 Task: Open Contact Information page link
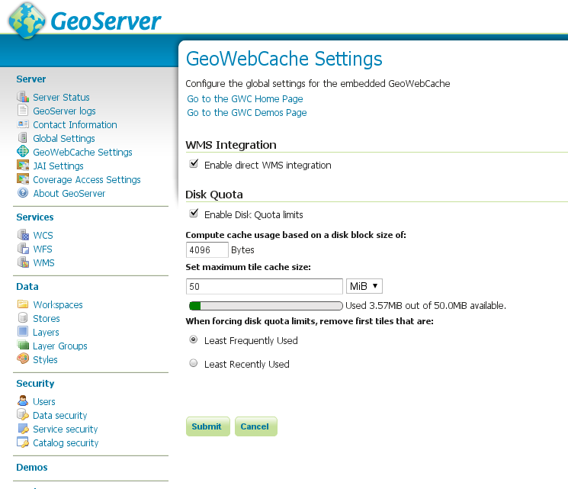75,124
